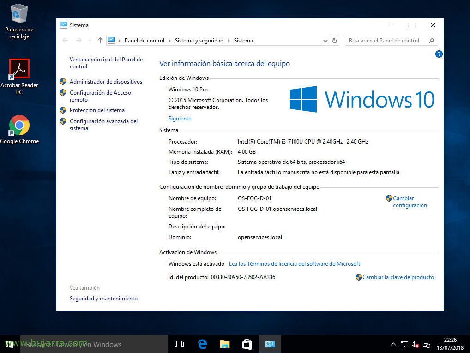Open the recent locations dropdown arrow
This screenshot has height=353, width=470.
90,41
